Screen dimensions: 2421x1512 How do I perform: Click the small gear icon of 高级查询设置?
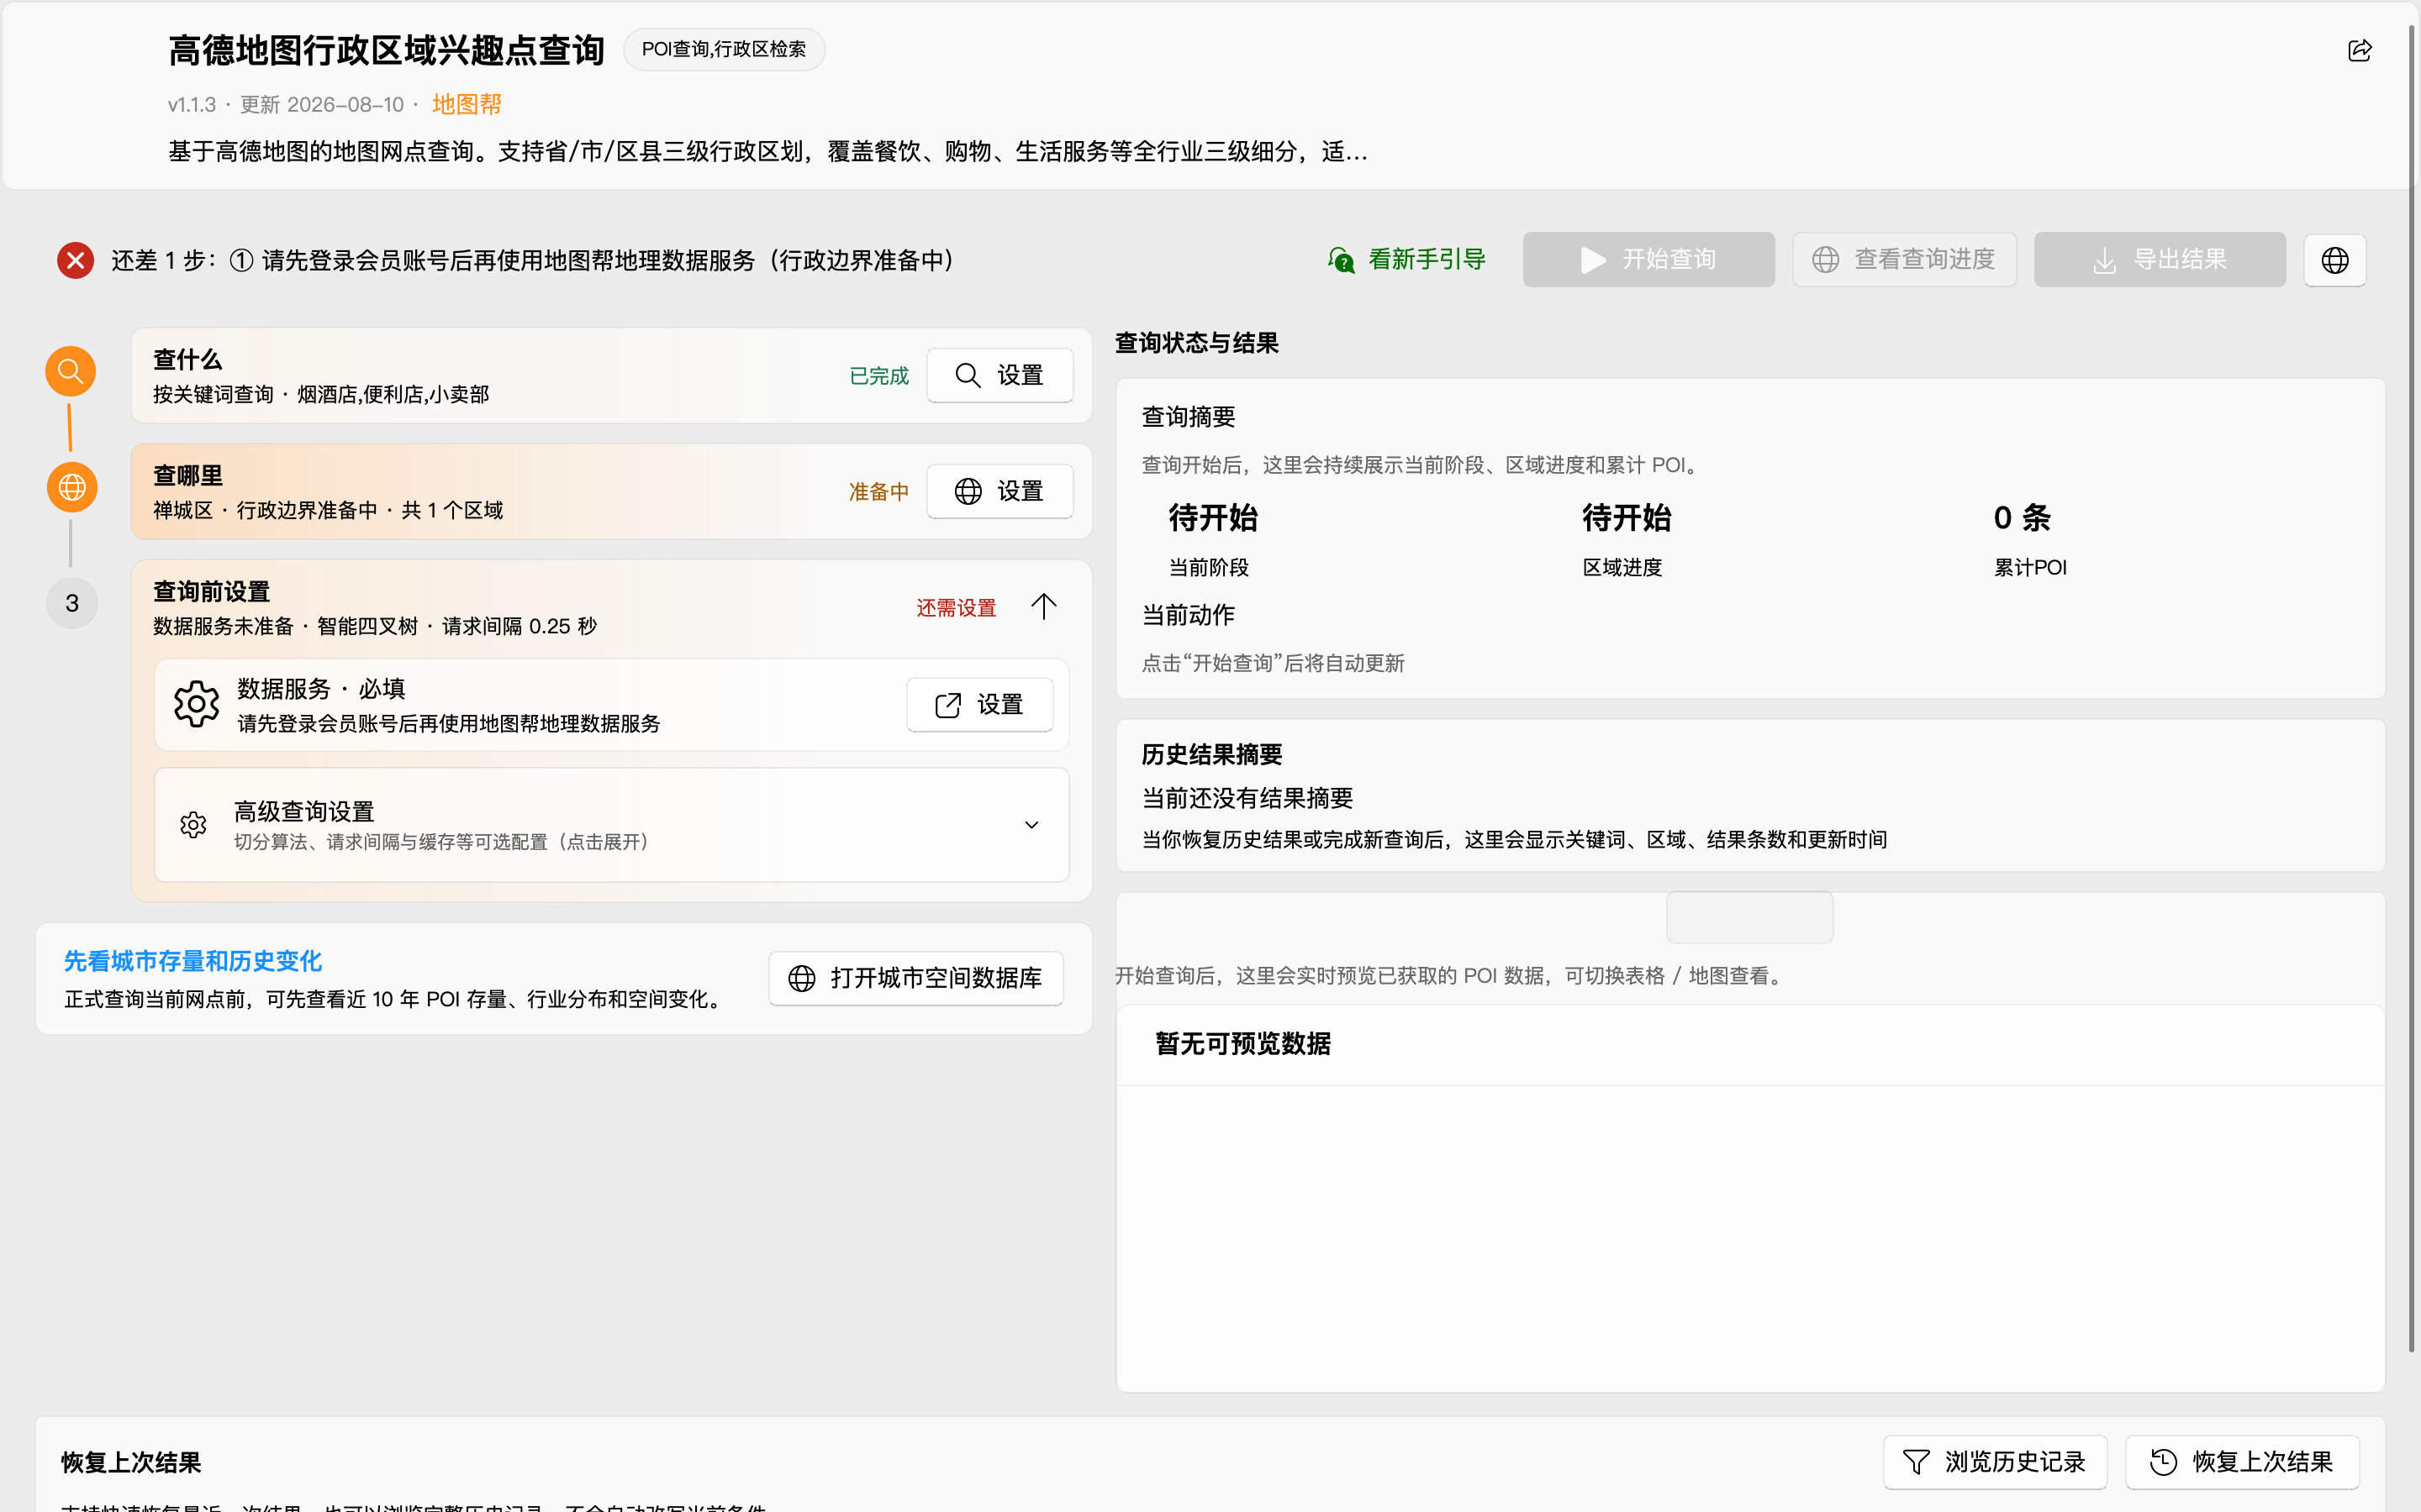tap(193, 825)
